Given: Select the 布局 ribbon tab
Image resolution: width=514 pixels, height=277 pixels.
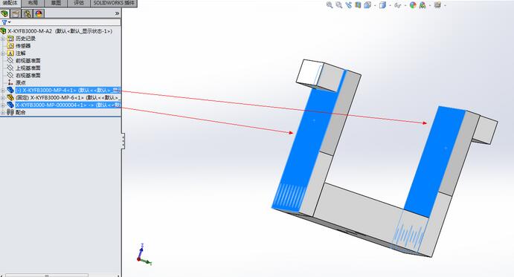Looking at the screenshot, I should [33, 3].
